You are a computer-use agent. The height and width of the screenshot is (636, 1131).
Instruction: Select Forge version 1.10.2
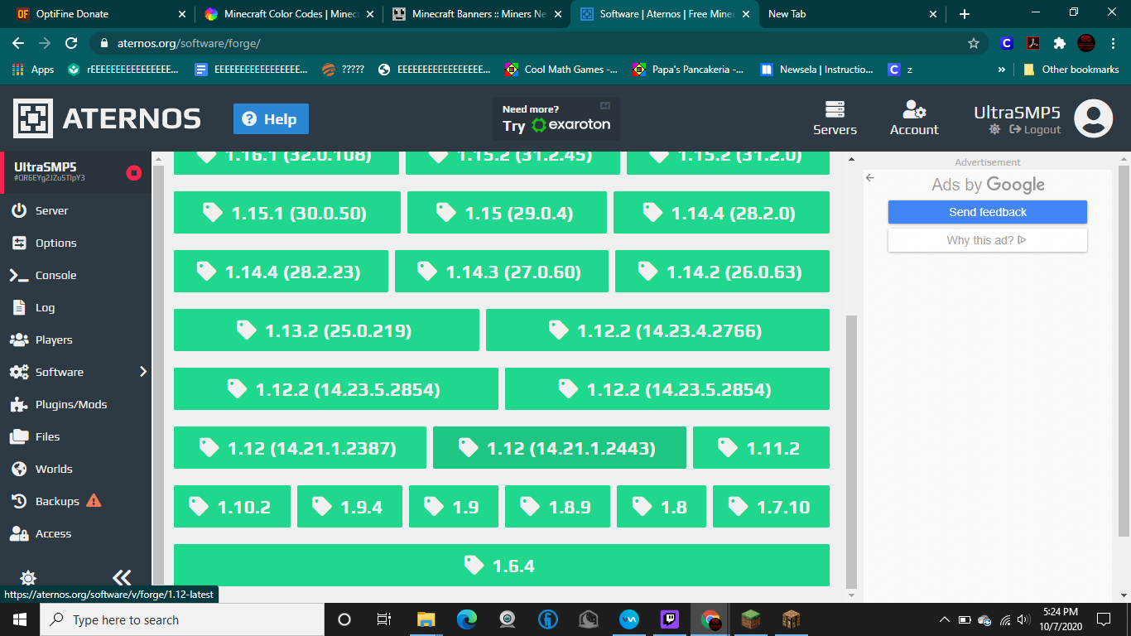coord(232,507)
